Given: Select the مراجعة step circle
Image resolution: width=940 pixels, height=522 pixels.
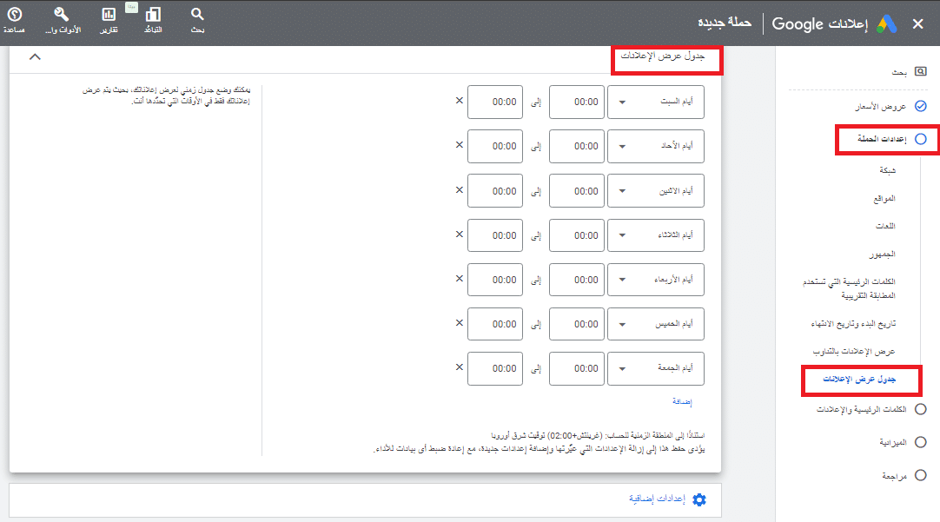Looking at the screenshot, I should [921, 475].
